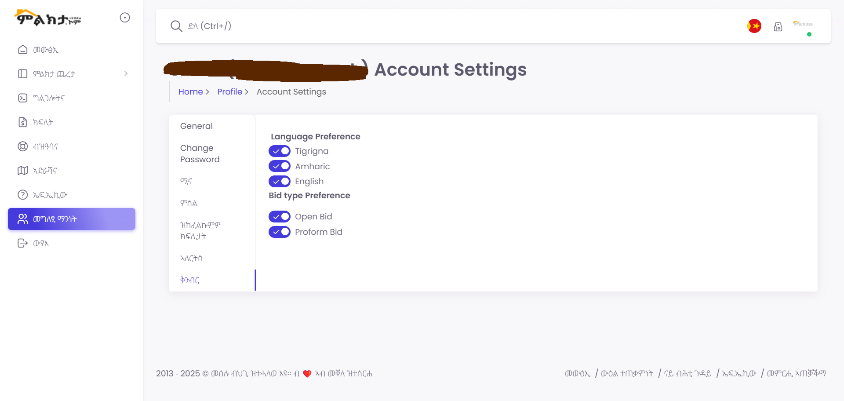
Task: Toggle the Proform Bid preference off
Action: pyautogui.click(x=280, y=232)
